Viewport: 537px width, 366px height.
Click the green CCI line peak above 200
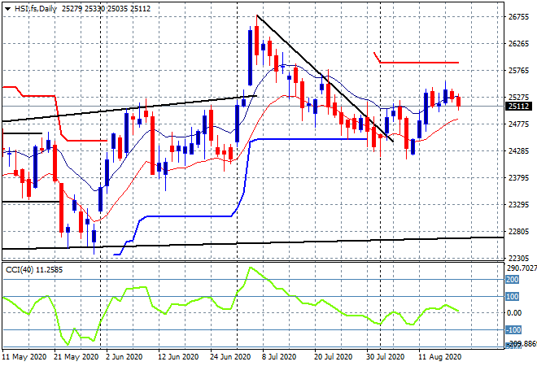click(x=251, y=268)
